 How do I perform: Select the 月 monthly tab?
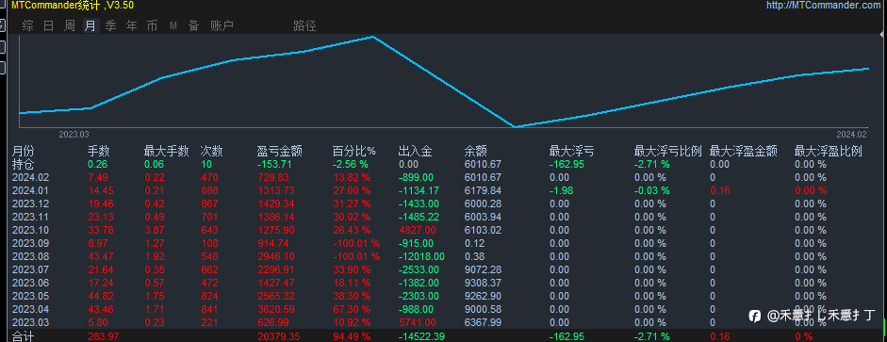[x=90, y=25]
